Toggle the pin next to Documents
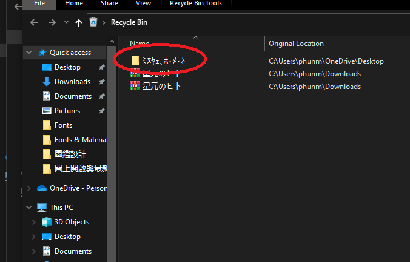The width and height of the screenshot is (410, 262). pos(101,96)
